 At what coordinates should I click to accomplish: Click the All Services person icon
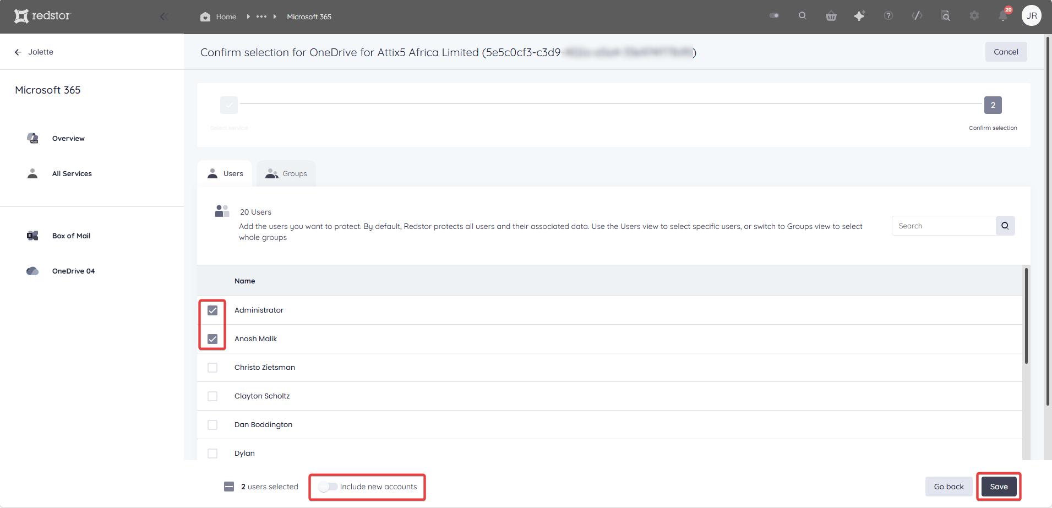point(32,173)
